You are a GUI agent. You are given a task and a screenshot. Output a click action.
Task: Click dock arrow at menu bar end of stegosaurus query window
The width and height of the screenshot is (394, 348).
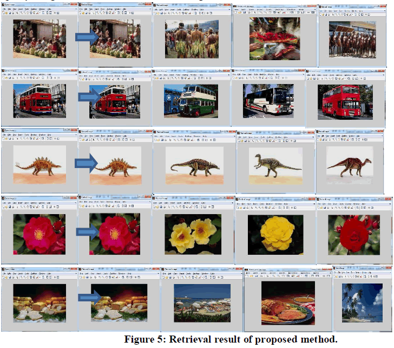[x=75, y=136]
